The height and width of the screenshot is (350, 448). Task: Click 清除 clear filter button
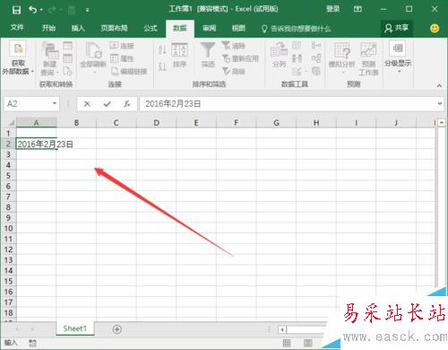tap(234, 46)
